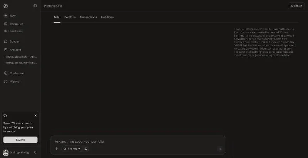Open the TestingCatalog SEO artifact
Screen dimensions: 308x158
pyautogui.click(x=21, y=57)
